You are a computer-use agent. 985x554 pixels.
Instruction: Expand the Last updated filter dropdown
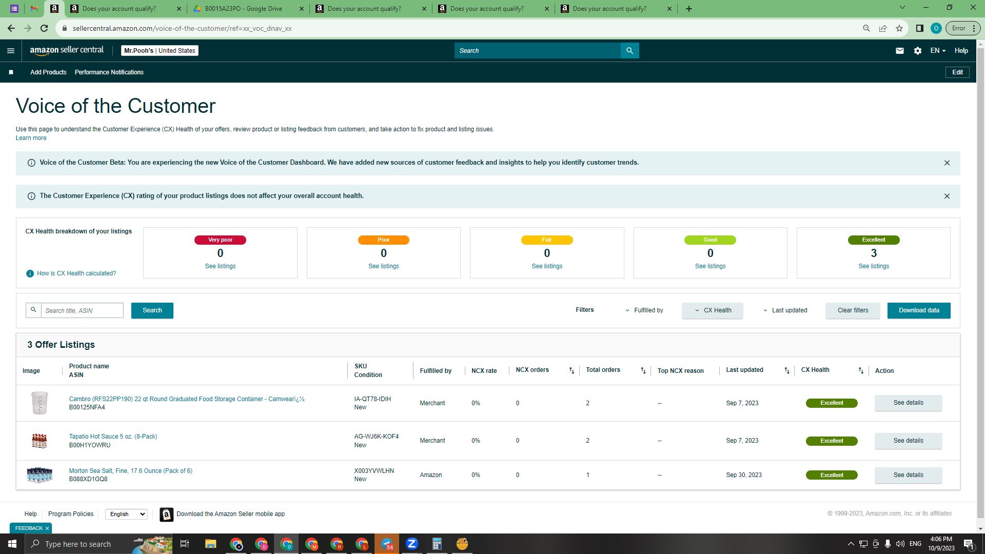(785, 310)
